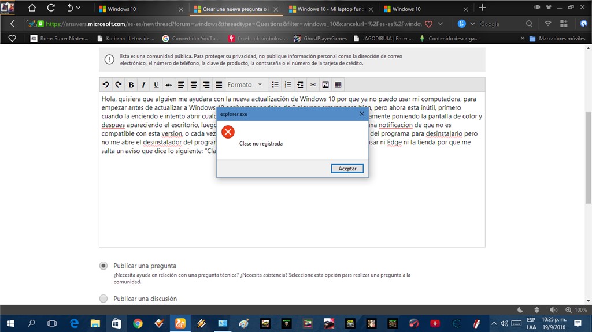Select Publicar una discusión option
Viewport: 592px width, 332px height.
click(x=103, y=299)
